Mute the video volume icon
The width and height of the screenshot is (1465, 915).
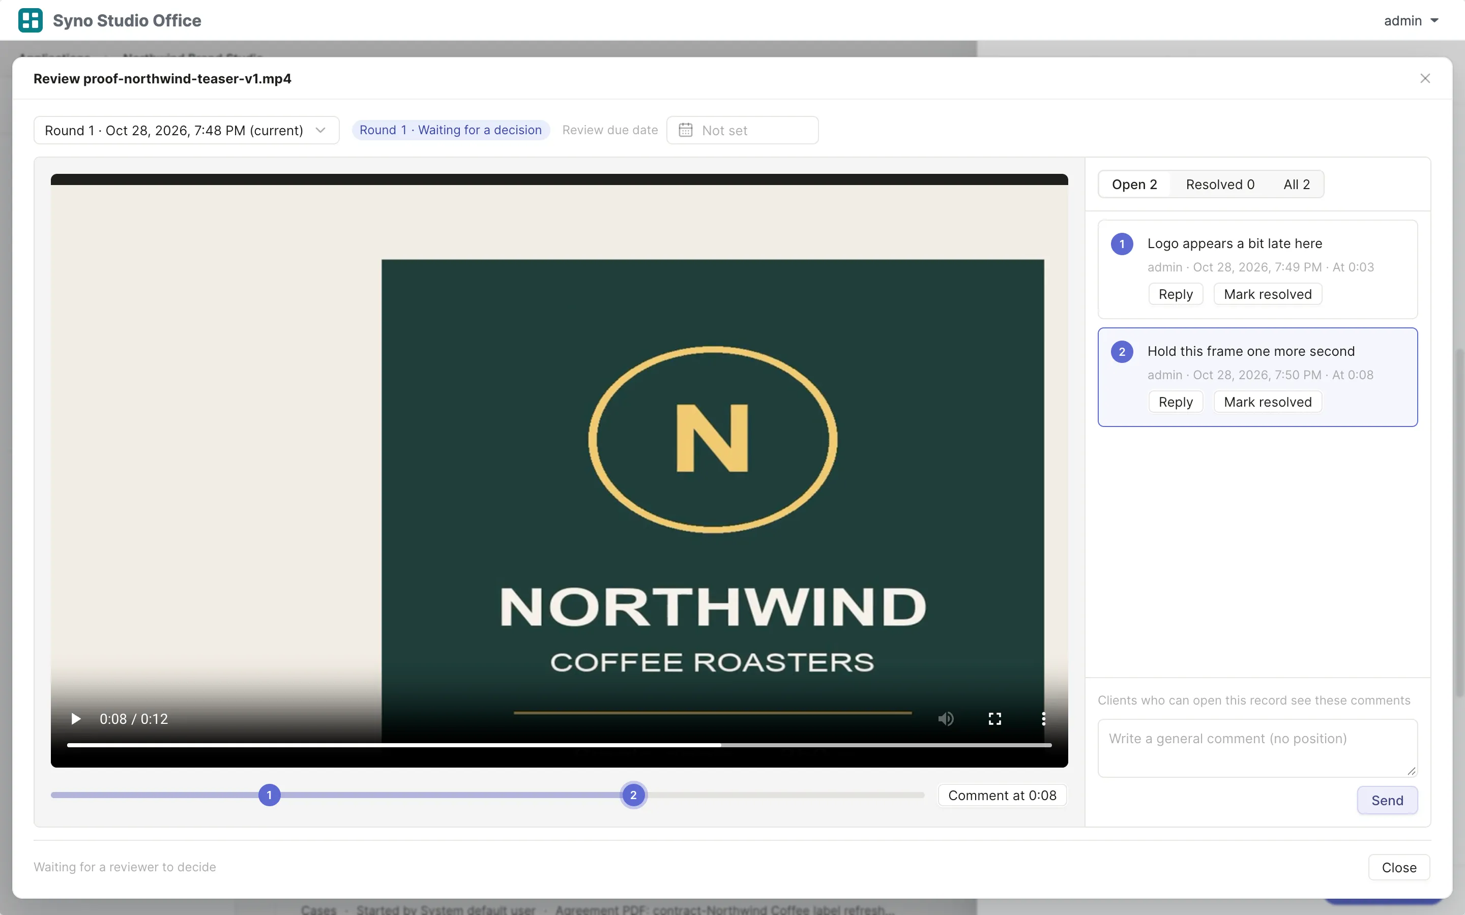click(x=946, y=718)
